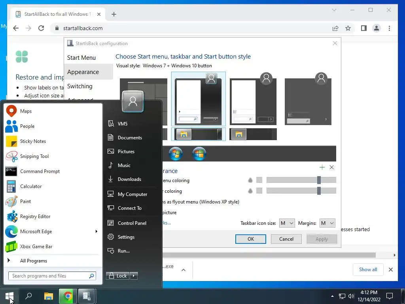Image resolution: width=405 pixels, height=304 pixels.
Task: Click the search magnifier in Start menu
Action: (x=91, y=276)
